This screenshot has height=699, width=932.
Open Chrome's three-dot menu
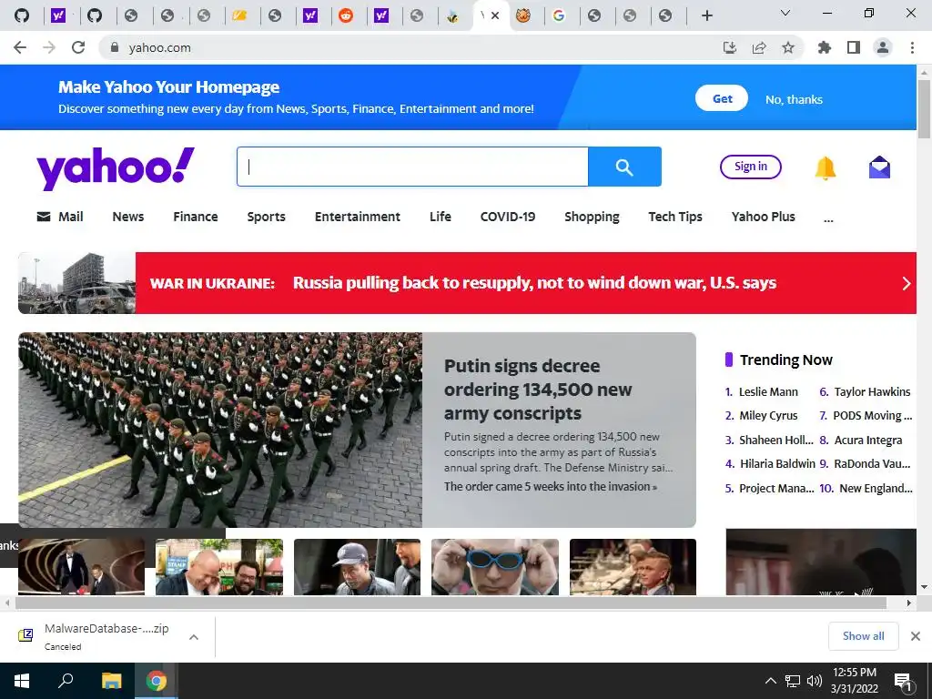pyautogui.click(x=912, y=47)
